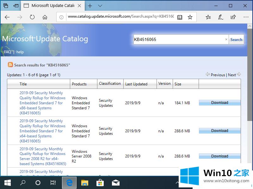Screen dimensions: 253x189
Task: Click the scrollbar up arrow
Action: tap(250, 26)
